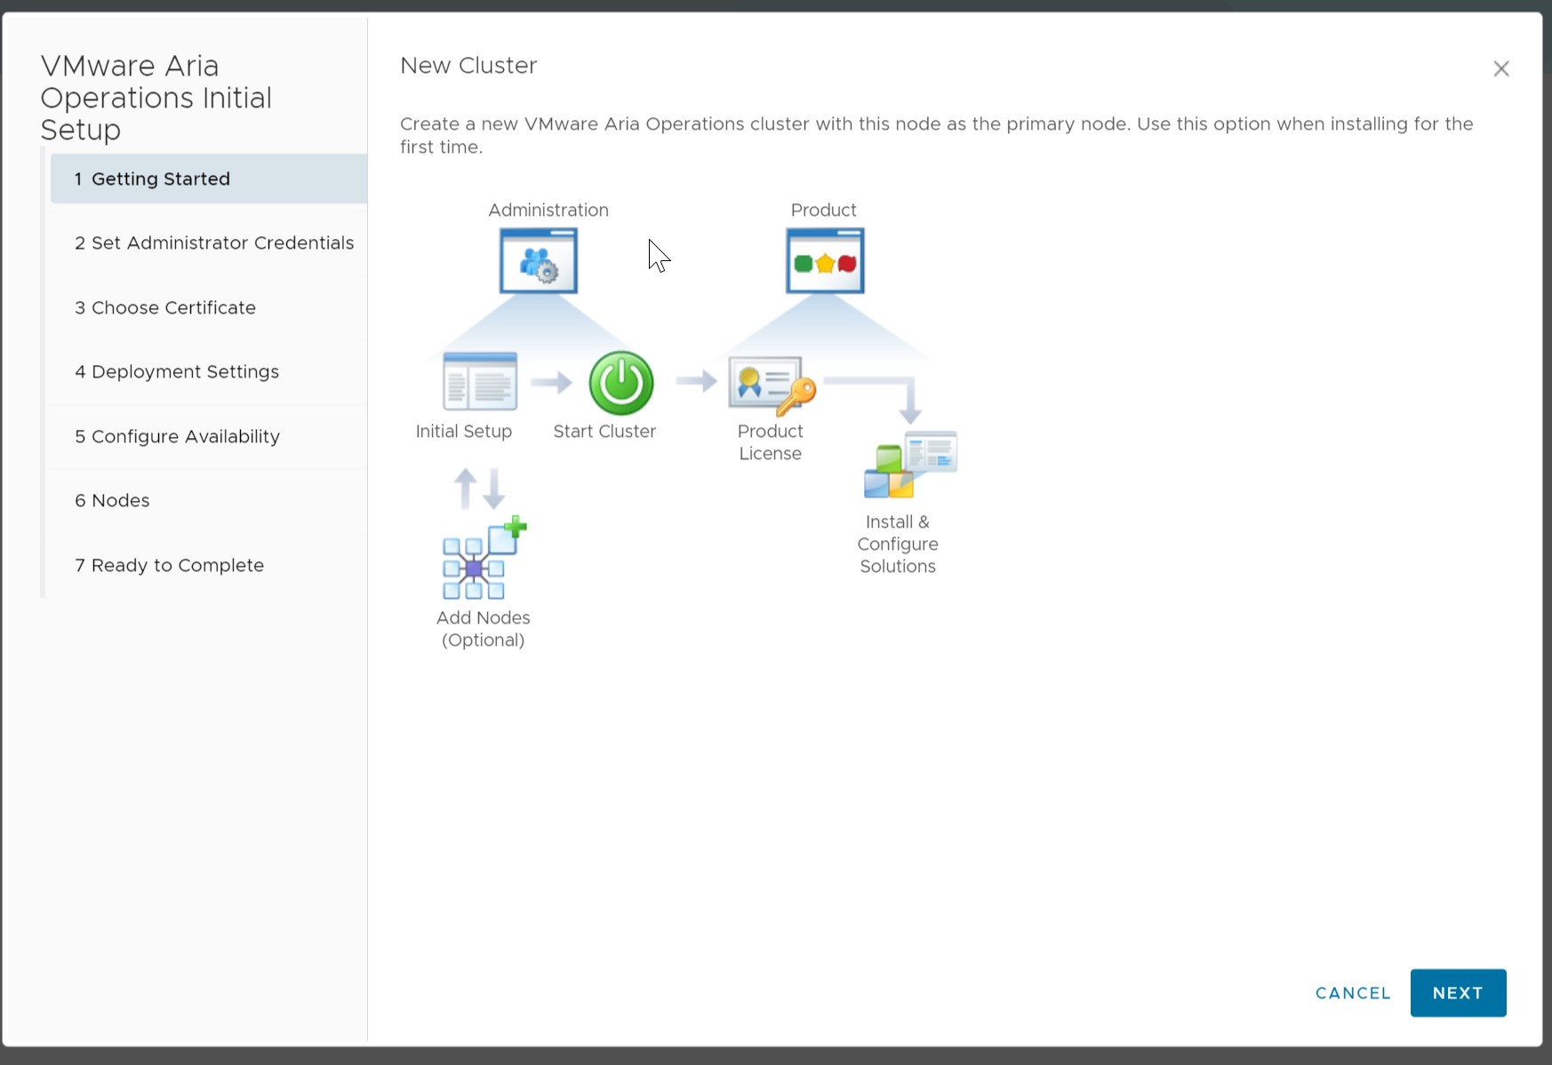The height and width of the screenshot is (1065, 1552).
Task: Click the description text about creating a new cluster
Action: pyautogui.click(x=937, y=135)
